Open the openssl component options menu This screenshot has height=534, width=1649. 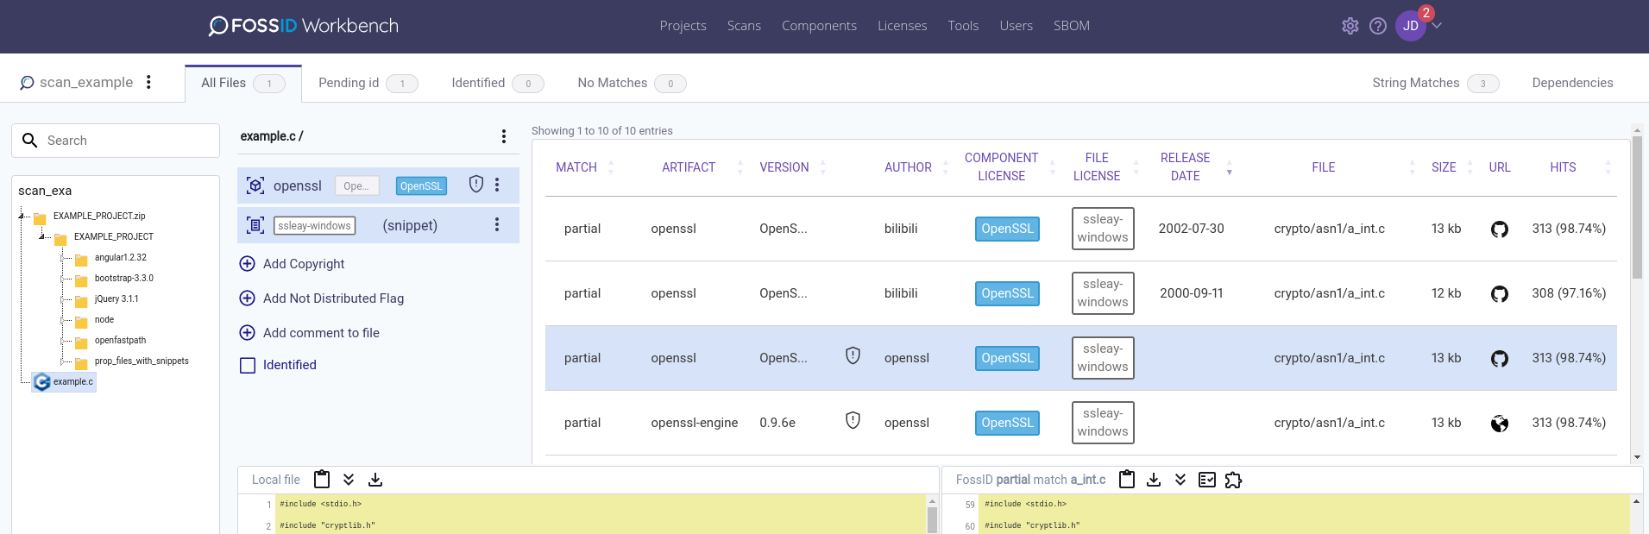tap(497, 185)
